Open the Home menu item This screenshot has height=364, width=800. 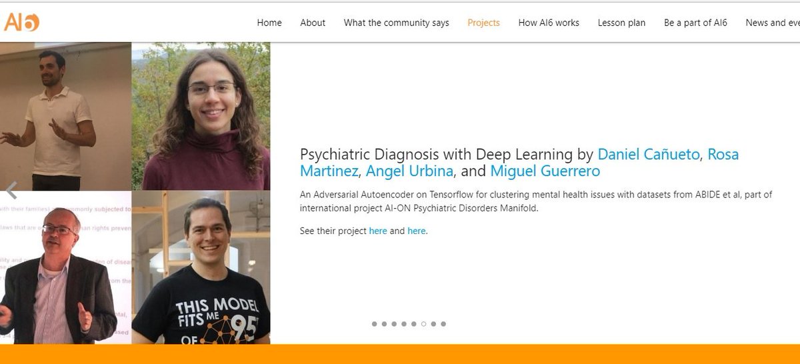(x=269, y=23)
